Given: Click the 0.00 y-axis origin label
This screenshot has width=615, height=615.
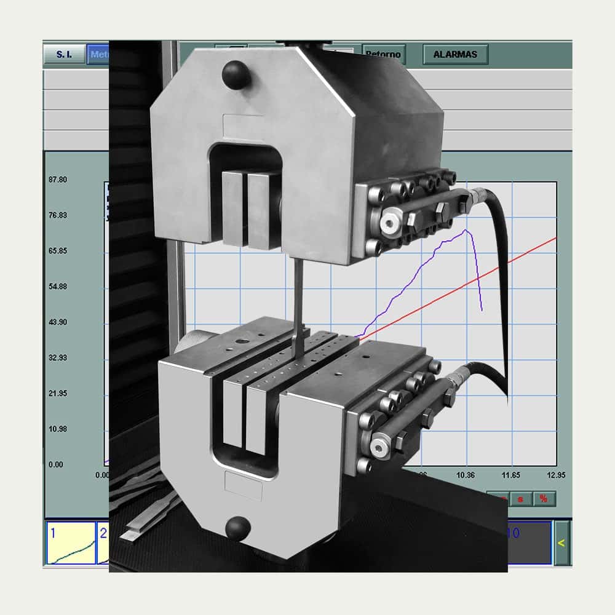Looking at the screenshot, I should pos(56,464).
